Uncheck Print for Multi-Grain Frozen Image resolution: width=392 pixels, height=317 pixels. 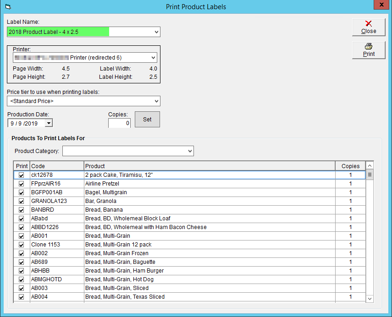pyautogui.click(x=21, y=253)
